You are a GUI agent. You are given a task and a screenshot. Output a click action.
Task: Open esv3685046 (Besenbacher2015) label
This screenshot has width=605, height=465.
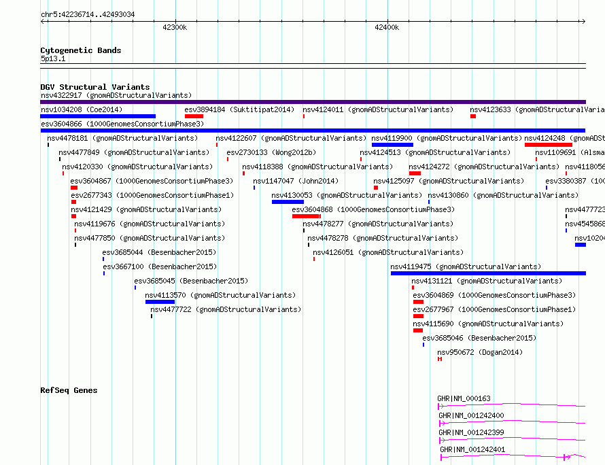[479, 338]
